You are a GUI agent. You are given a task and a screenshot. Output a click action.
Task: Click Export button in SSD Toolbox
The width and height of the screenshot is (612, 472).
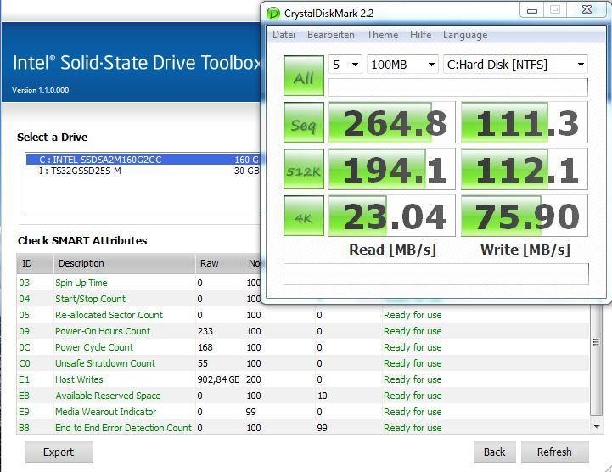(x=59, y=452)
